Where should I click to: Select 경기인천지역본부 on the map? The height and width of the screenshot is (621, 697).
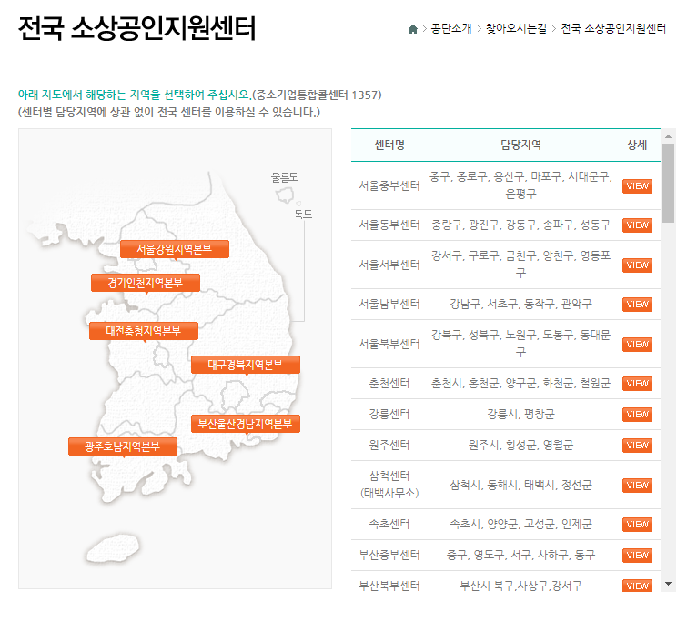pos(146,283)
